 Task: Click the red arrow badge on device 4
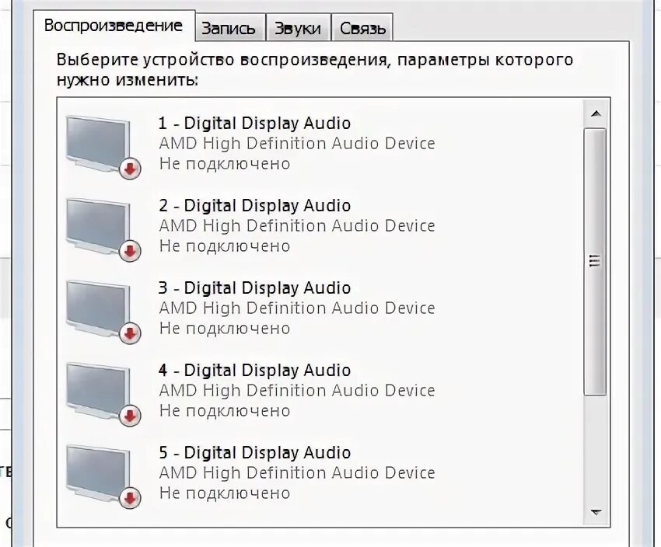pos(130,416)
